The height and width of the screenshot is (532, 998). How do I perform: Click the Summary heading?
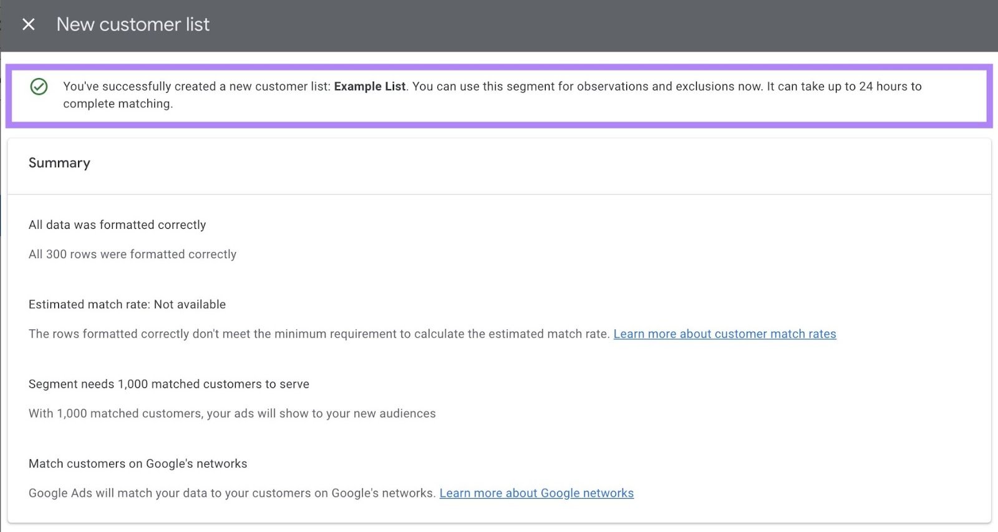pyautogui.click(x=59, y=163)
